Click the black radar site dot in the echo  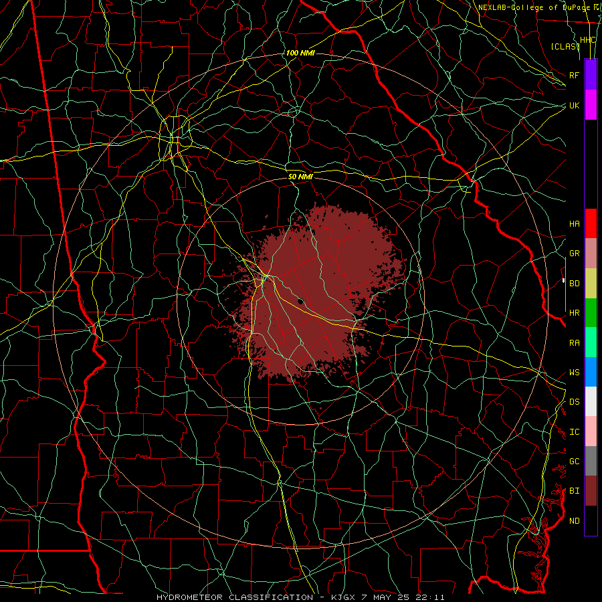click(x=300, y=302)
